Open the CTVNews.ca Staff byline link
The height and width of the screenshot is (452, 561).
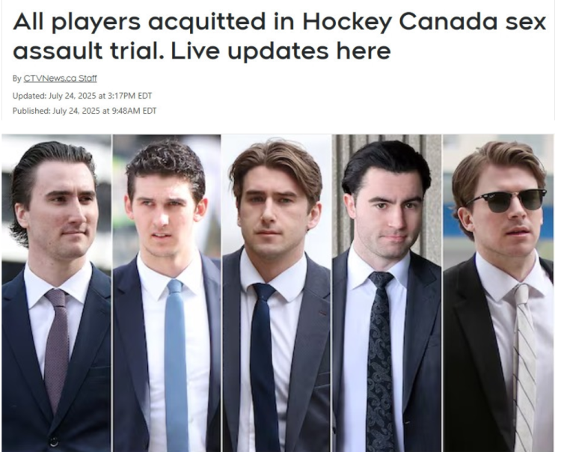[x=60, y=79]
